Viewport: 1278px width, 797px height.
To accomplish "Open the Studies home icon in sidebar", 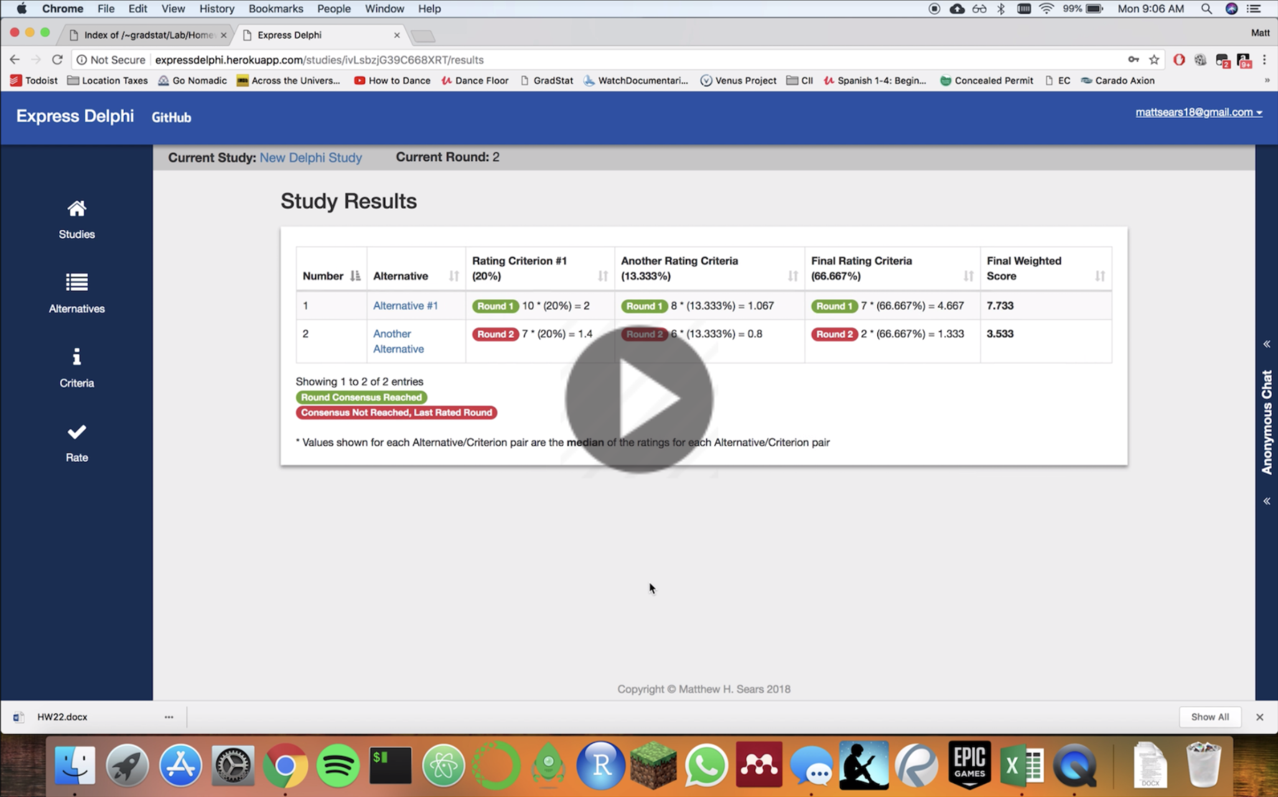I will tap(77, 209).
